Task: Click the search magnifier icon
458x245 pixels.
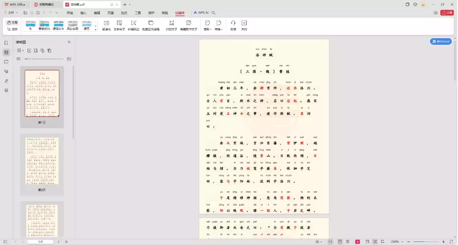Action: (214, 13)
